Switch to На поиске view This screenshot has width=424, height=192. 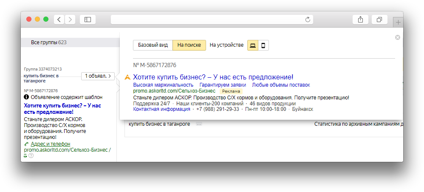click(189, 45)
